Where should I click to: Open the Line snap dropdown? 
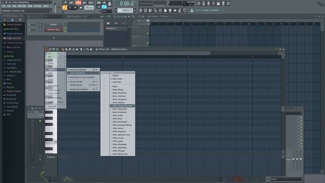pos(107,11)
